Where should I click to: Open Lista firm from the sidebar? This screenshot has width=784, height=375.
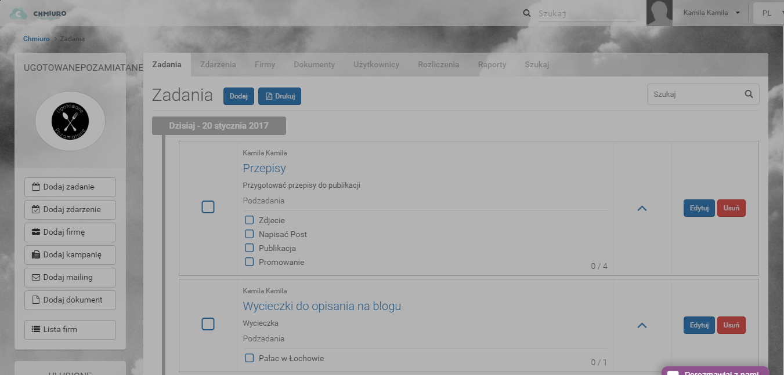click(70, 330)
